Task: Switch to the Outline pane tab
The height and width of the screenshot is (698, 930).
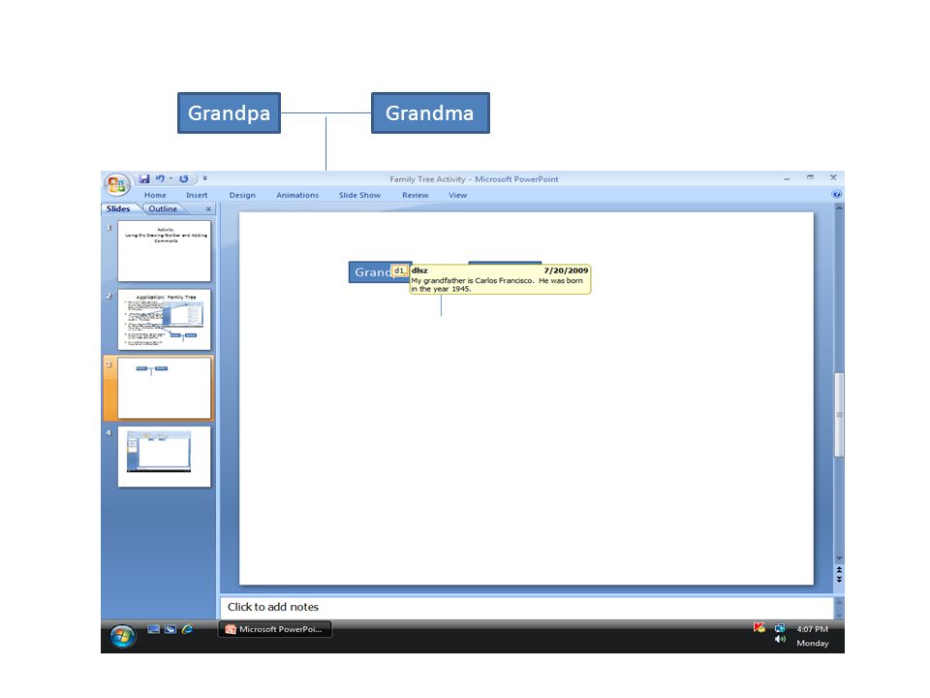Action: 163,209
